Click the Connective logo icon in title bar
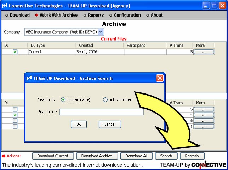The width and height of the screenshot is (228, 170). click(x=4, y=6)
